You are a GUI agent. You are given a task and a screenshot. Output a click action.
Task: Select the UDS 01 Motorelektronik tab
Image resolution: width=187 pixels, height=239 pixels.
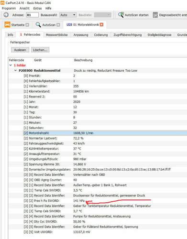pyautogui.click(x=85, y=24)
